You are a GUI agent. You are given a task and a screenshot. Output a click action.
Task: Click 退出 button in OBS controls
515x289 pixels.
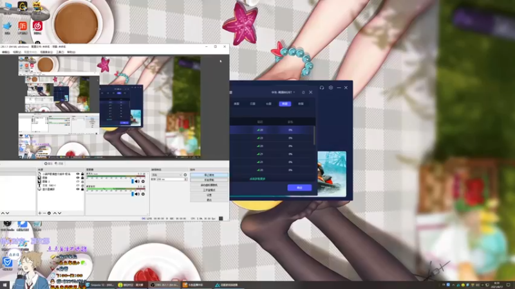tap(209, 200)
